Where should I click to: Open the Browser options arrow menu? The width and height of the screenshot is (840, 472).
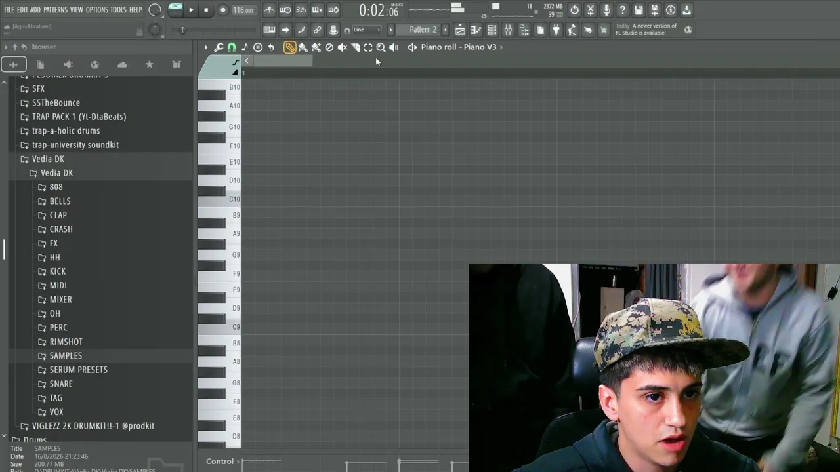click(x=6, y=47)
